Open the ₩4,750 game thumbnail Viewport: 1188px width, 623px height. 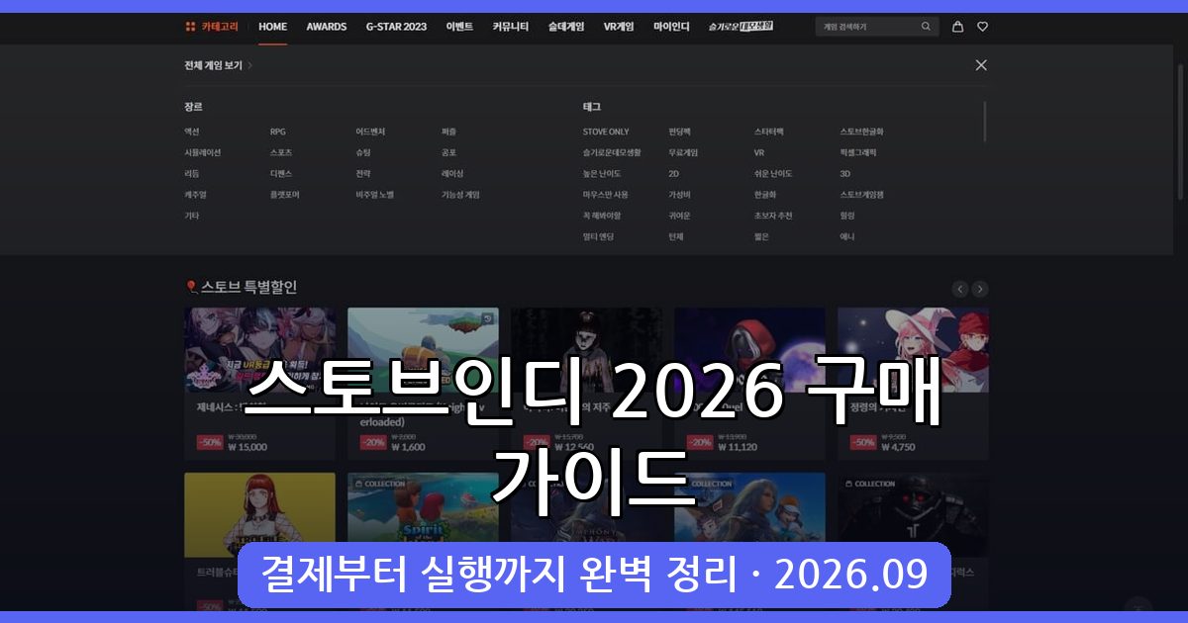pos(913,350)
